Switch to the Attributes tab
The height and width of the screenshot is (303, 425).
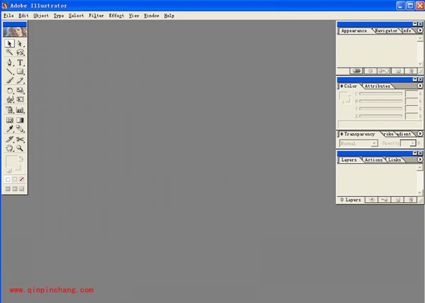pyautogui.click(x=377, y=86)
